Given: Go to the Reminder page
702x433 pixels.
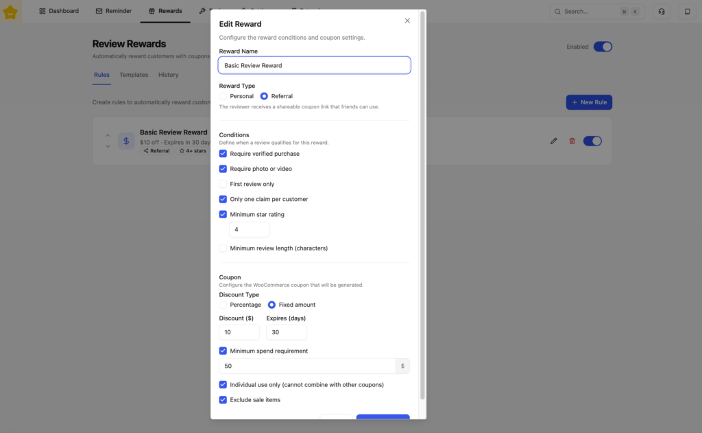Looking at the screenshot, I should coord(114,11).
